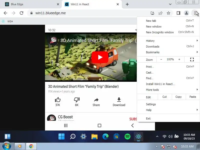Viewport: 200px width, 150px height.
Task: Click the Share arrow icon under video
Action: pyautogui.click(x=96, y=100)
